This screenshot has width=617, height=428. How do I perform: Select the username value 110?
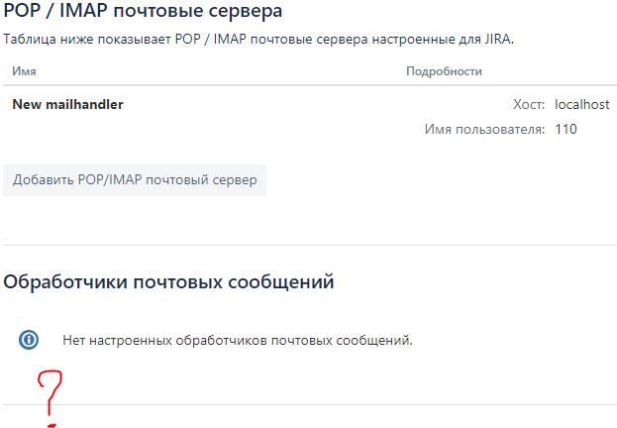[x=566, y=129]
